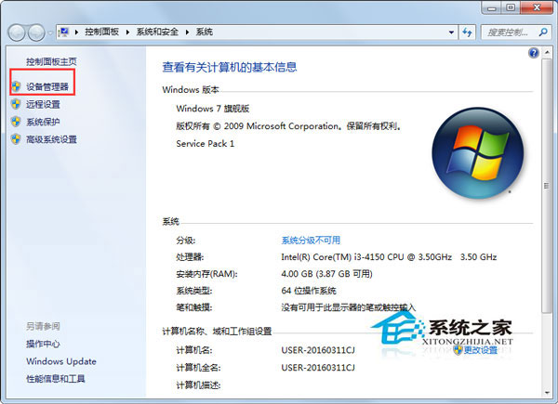The height and width of the screenshot is (404, 558).
Task: Open recent pages dropdown next to forward button
Action: click(x=50, y=33)
